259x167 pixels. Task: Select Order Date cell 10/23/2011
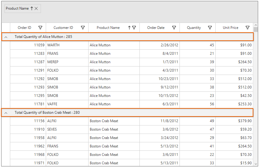(x=160, y=79)
